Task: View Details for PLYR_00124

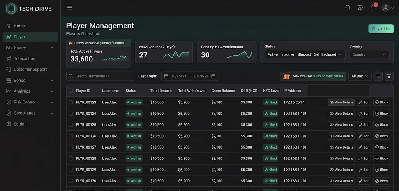Action: coord(341,114)
